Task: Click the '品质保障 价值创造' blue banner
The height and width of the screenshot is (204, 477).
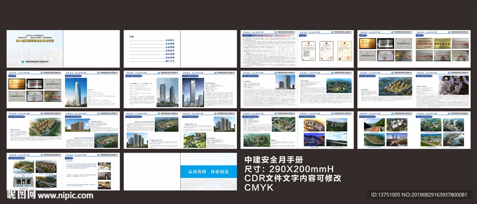Action: coord(208,172)
